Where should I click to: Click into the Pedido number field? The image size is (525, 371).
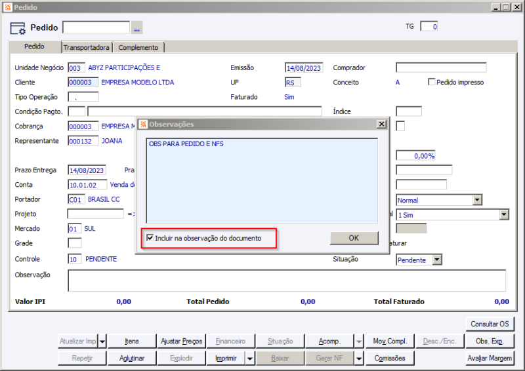point(96,28)
